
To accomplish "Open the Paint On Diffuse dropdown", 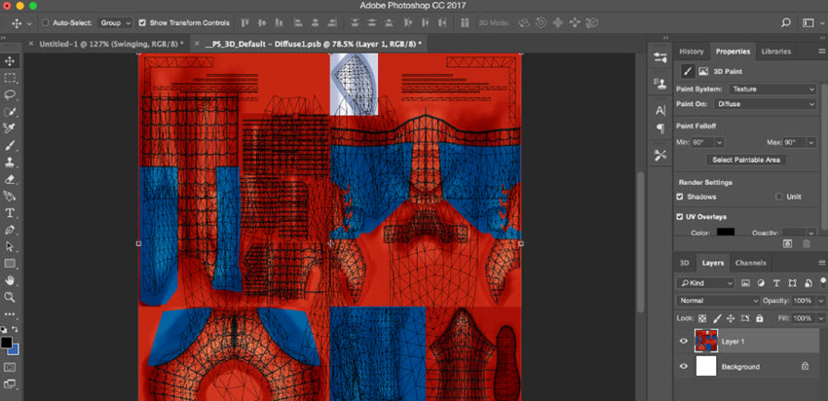I will coord(765,104).
